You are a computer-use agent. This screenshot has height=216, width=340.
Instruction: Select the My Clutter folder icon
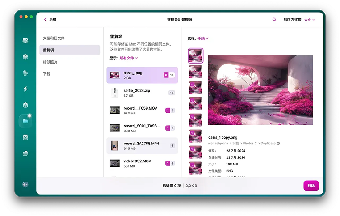click(x=25, y=121)
